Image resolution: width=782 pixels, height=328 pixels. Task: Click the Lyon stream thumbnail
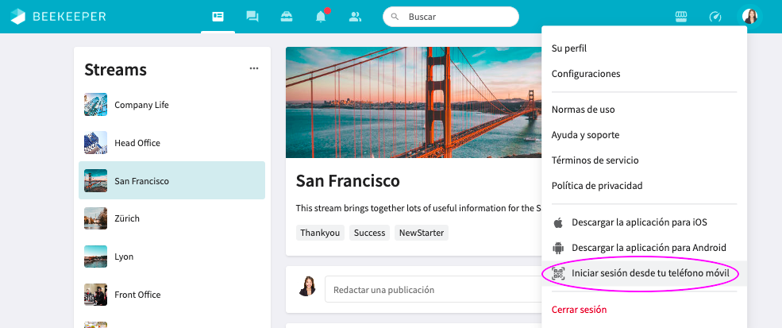95,257
